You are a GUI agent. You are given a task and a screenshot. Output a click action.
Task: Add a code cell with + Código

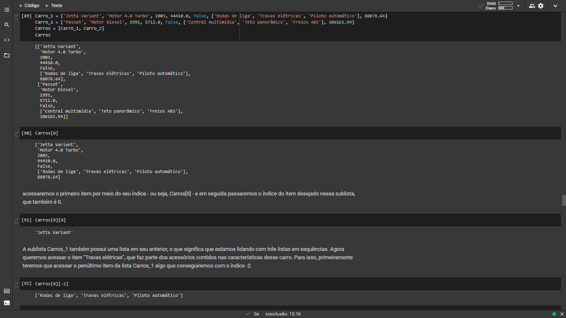[29, 6]
